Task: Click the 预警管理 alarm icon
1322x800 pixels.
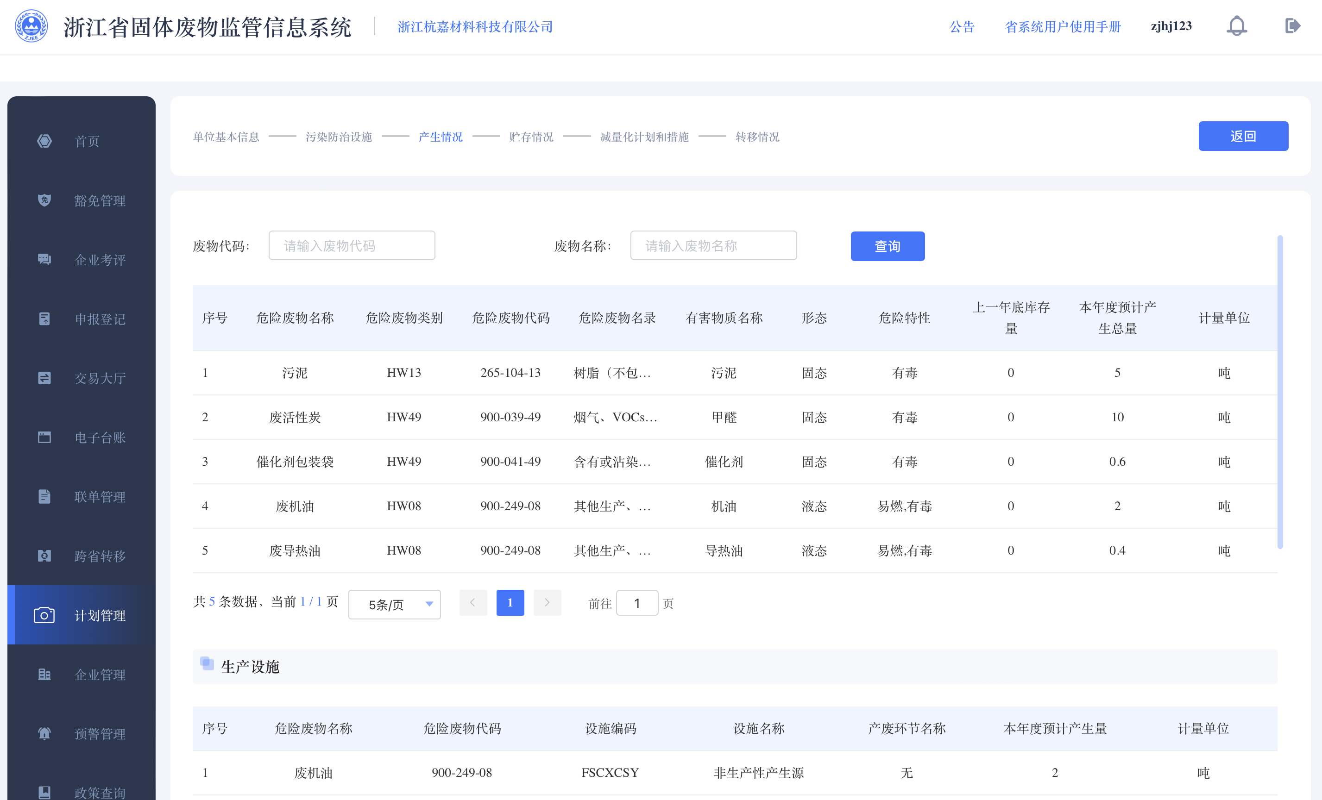Action: pyautogui.click(x=44, y=733)
